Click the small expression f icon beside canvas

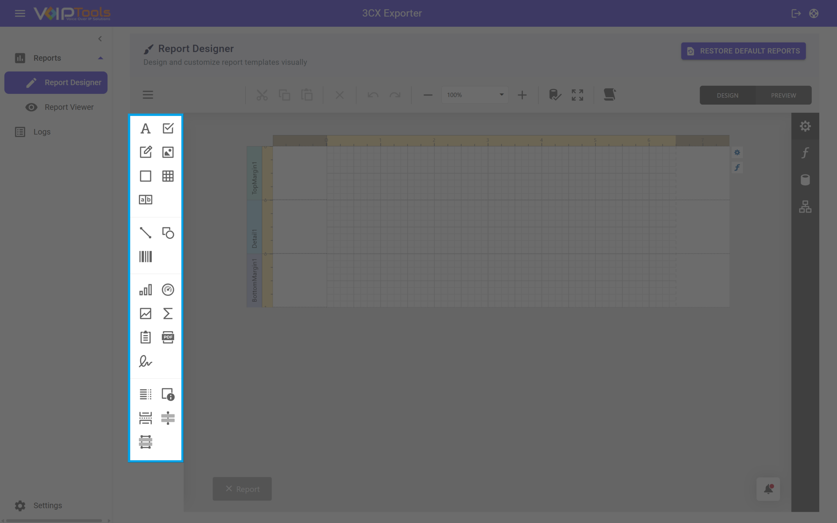(737, 168)
